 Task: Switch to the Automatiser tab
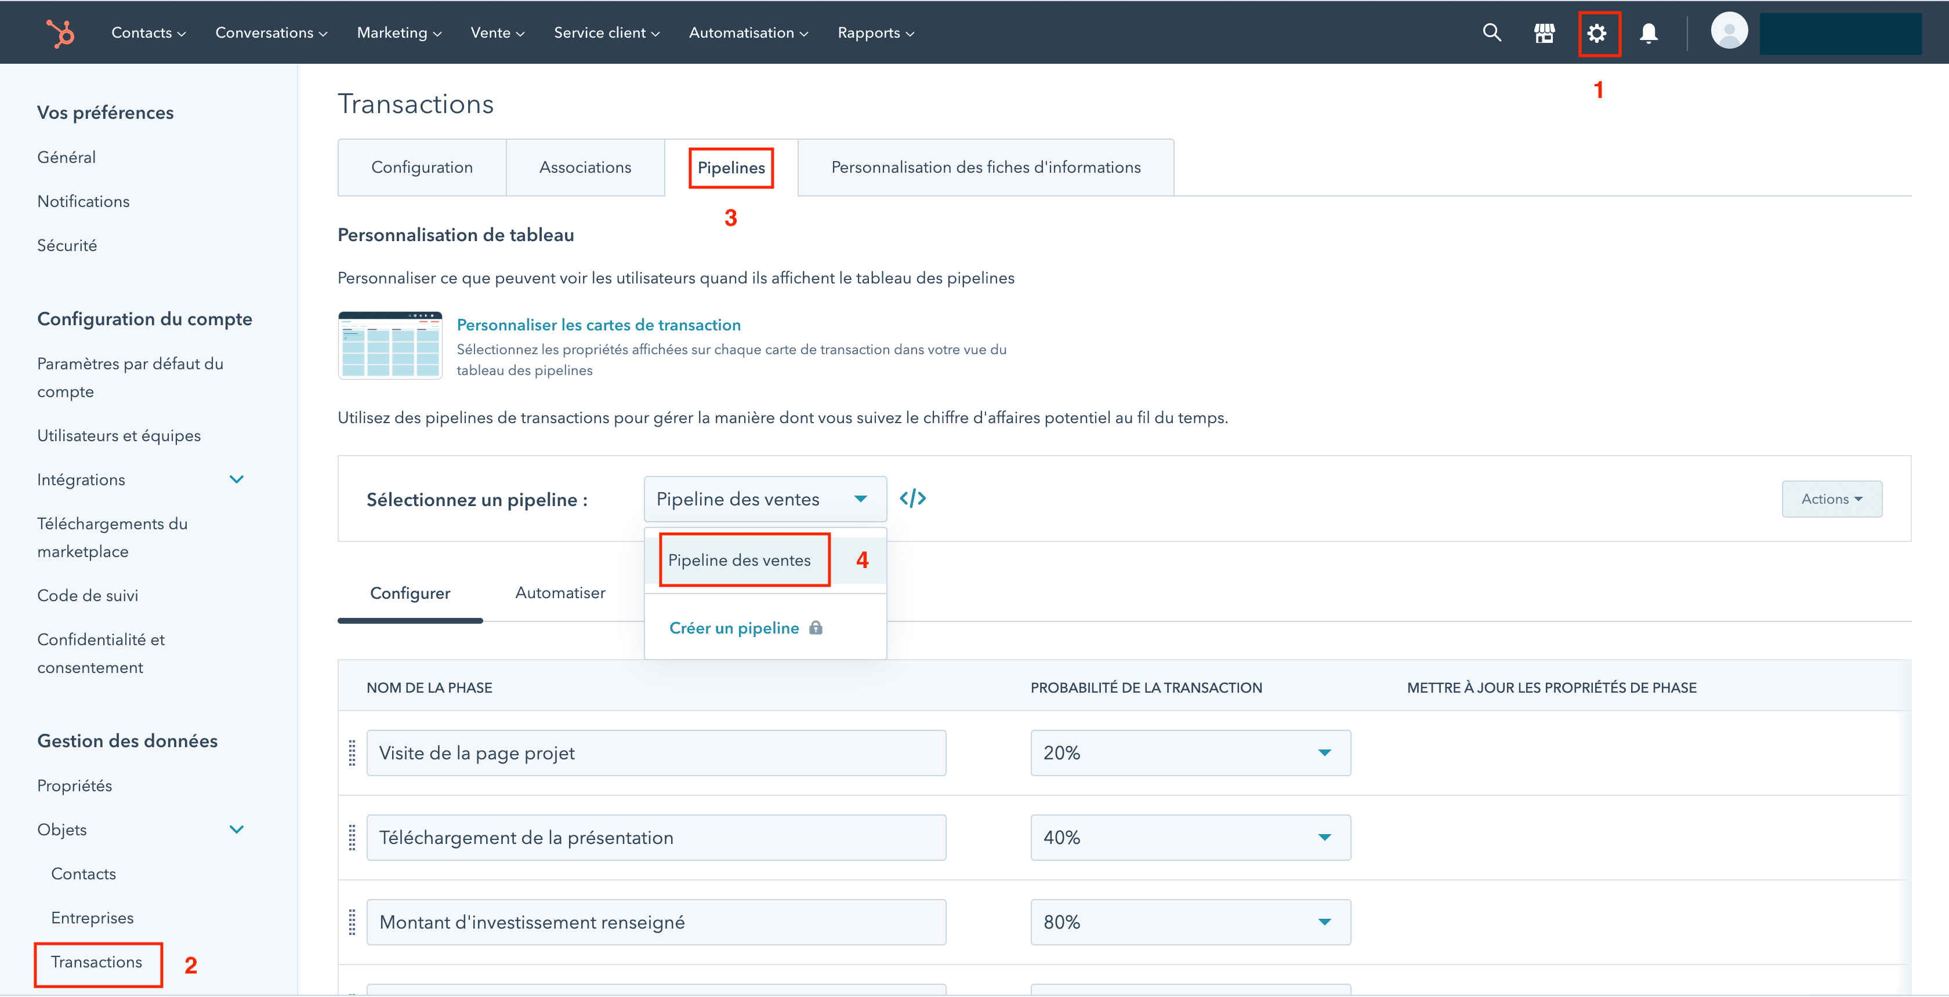click(560, 594)
